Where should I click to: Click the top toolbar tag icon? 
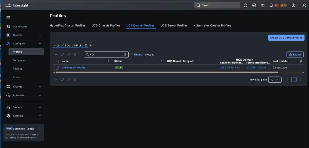[x=69, y=55]
